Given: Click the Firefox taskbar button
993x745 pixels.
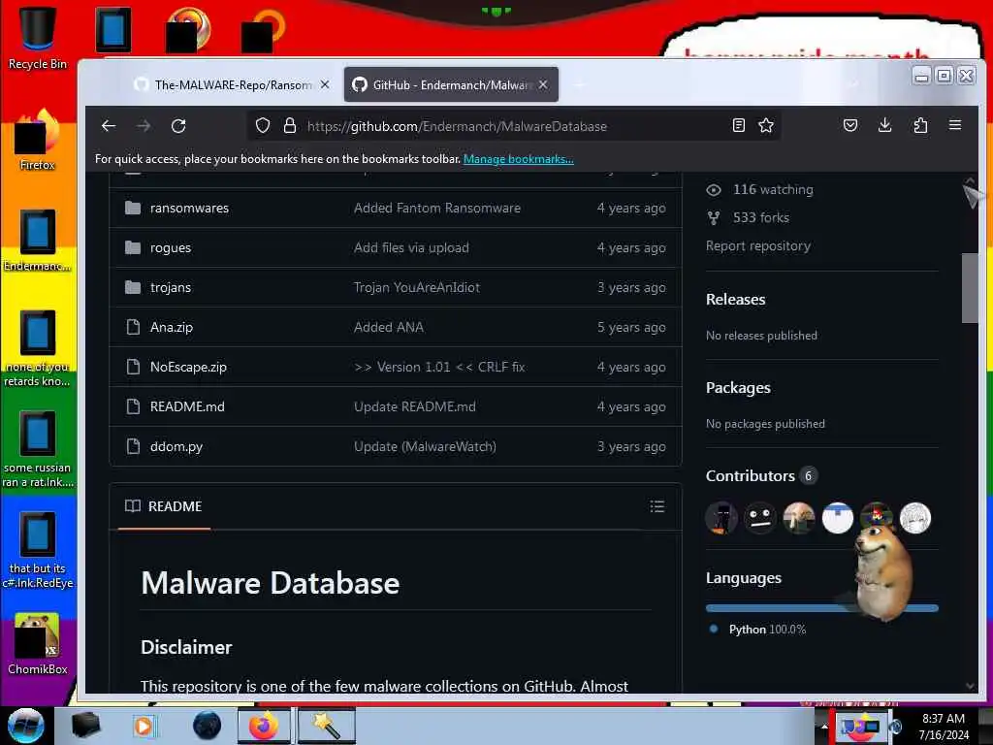Looking at the screenshot, I should tap(264, 726).
